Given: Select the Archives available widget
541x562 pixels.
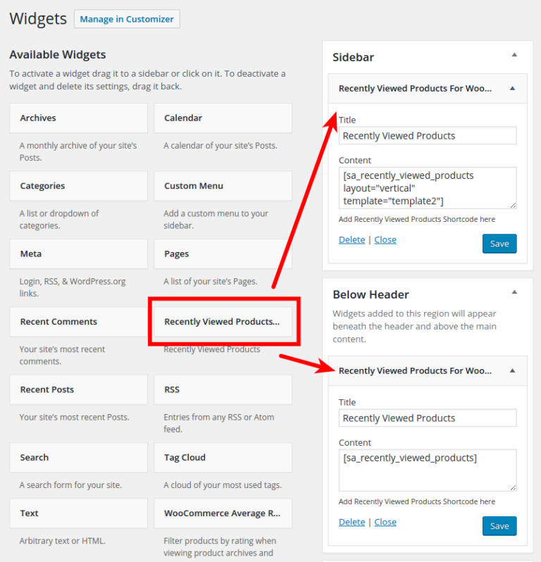Looking at the screenshot, I should pos(78,118).
